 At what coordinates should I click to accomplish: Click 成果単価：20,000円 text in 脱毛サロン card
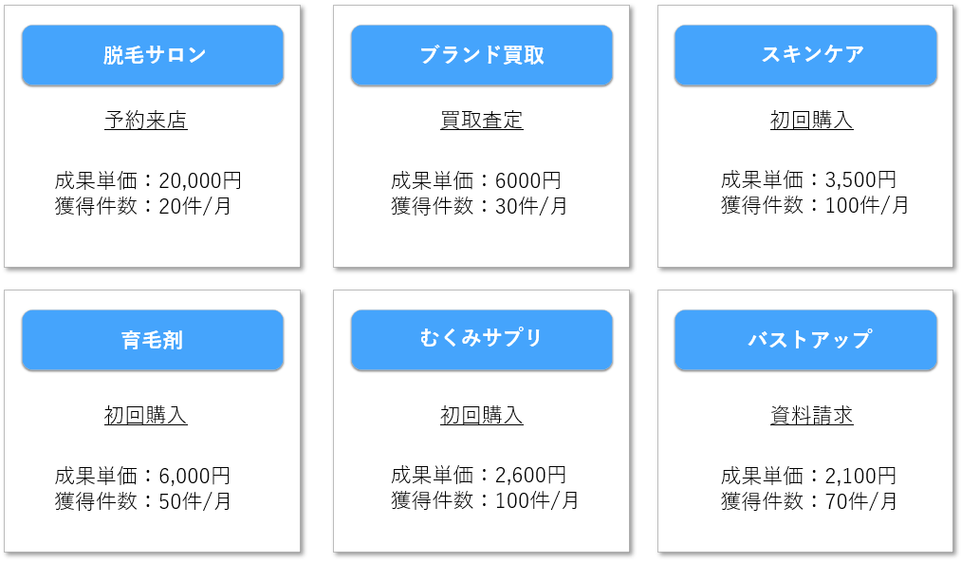(x=148, y=180)
